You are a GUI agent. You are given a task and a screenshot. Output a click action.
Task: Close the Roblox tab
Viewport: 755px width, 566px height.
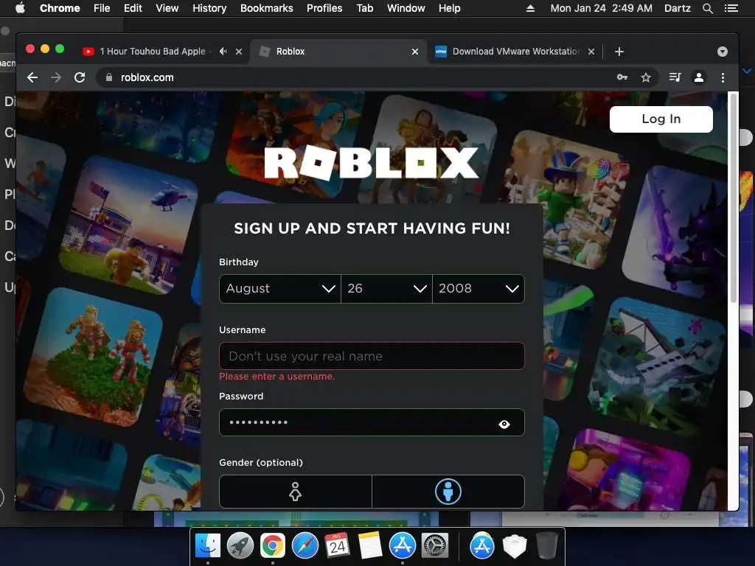pyautogui.click(x=415, y=52)
